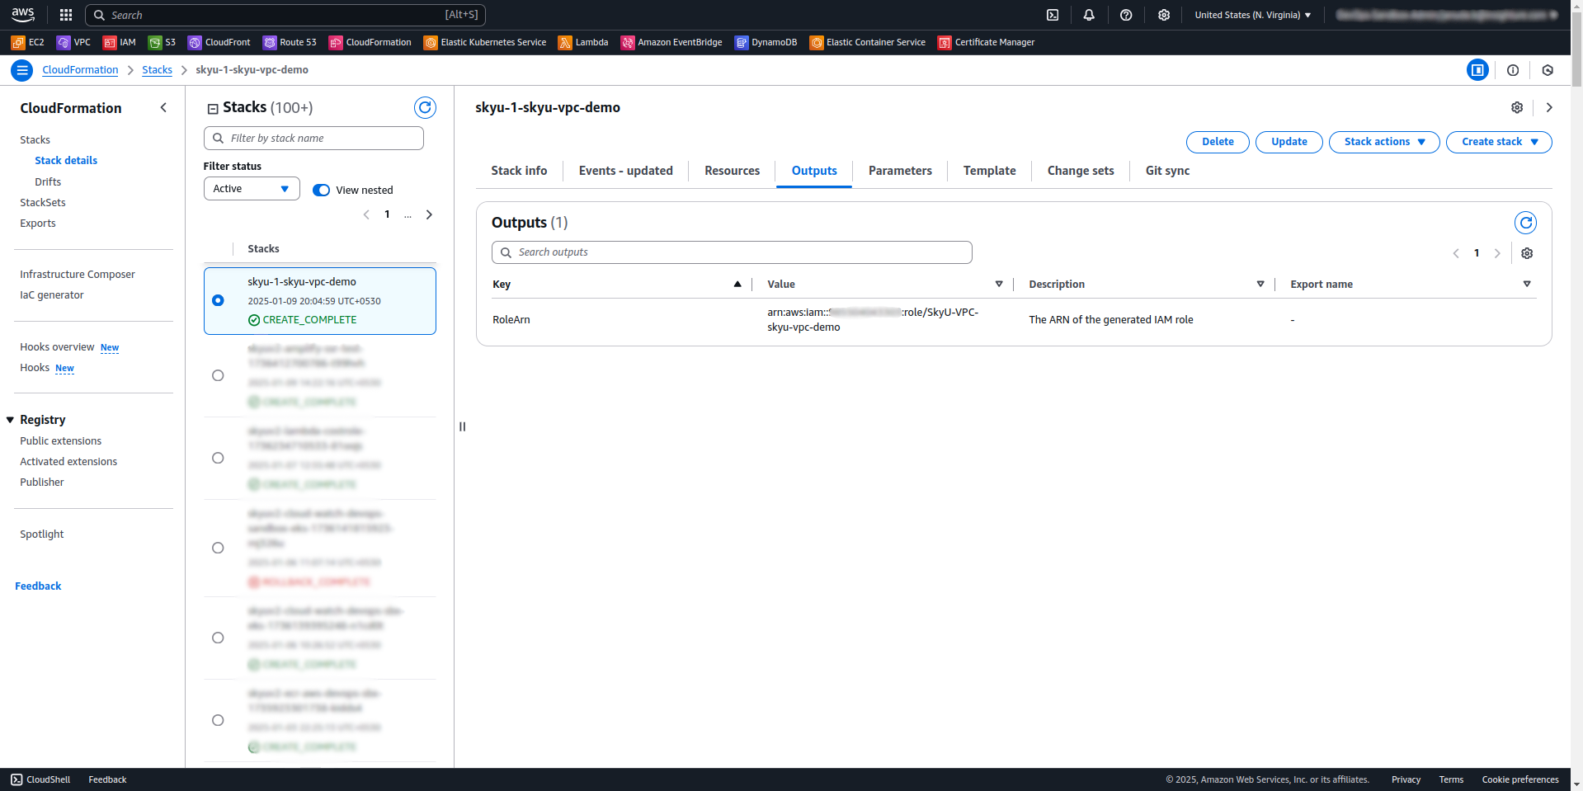This screenshot has height=791, width=1583.
Task: Go to next page of Stacks list
Action: point(429,214)
